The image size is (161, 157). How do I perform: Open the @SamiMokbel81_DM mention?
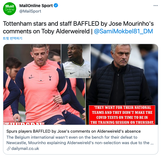pyautogui.click(x=123, y=31)
